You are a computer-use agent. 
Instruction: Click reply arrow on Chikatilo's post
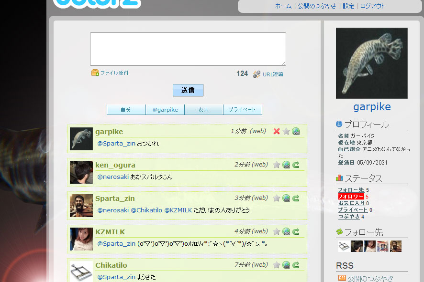[x=296, y=265]
